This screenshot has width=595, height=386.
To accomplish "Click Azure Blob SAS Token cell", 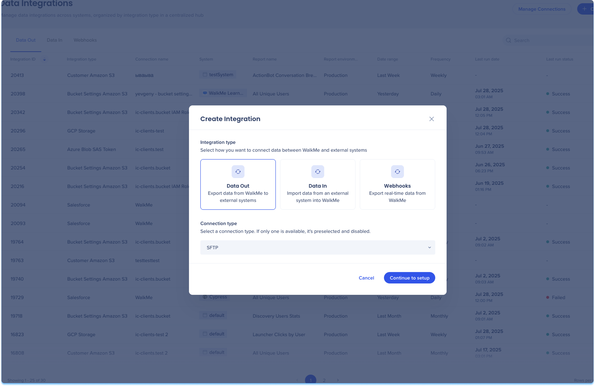I will coord(91,149).
